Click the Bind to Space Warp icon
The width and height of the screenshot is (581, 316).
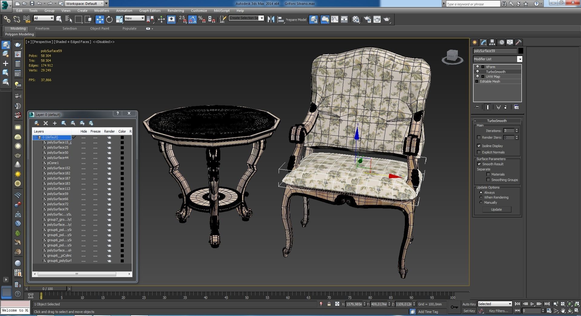point(27,19)
